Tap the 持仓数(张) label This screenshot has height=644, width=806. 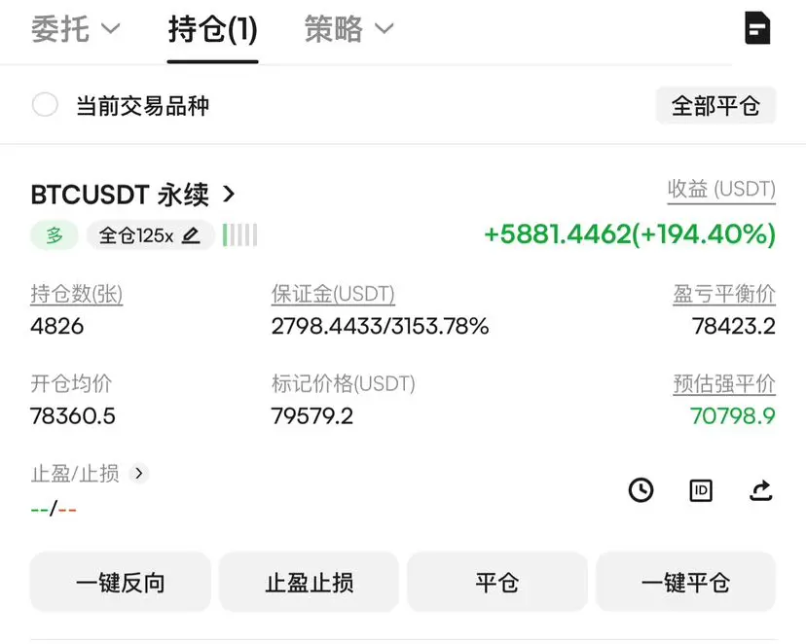pos(77,294)
